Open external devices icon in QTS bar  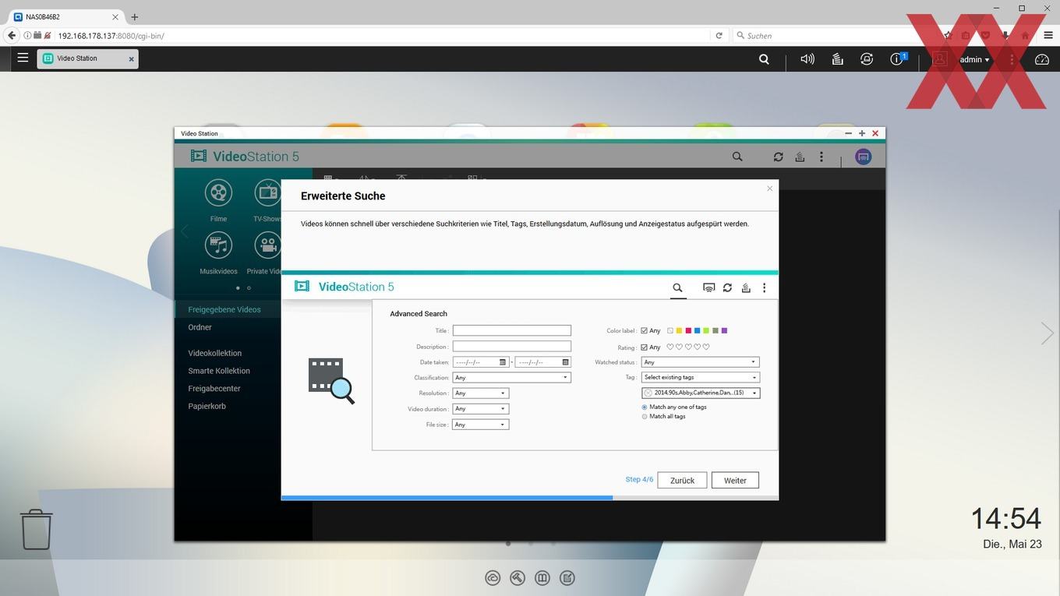[x=867, y=58]
